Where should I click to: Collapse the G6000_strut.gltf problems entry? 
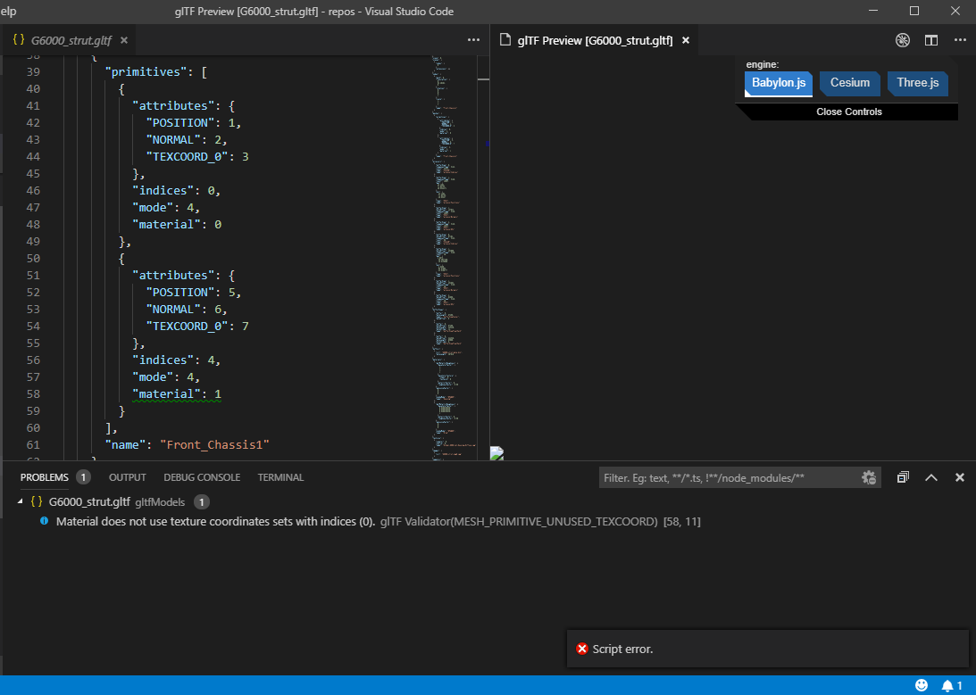20,501
